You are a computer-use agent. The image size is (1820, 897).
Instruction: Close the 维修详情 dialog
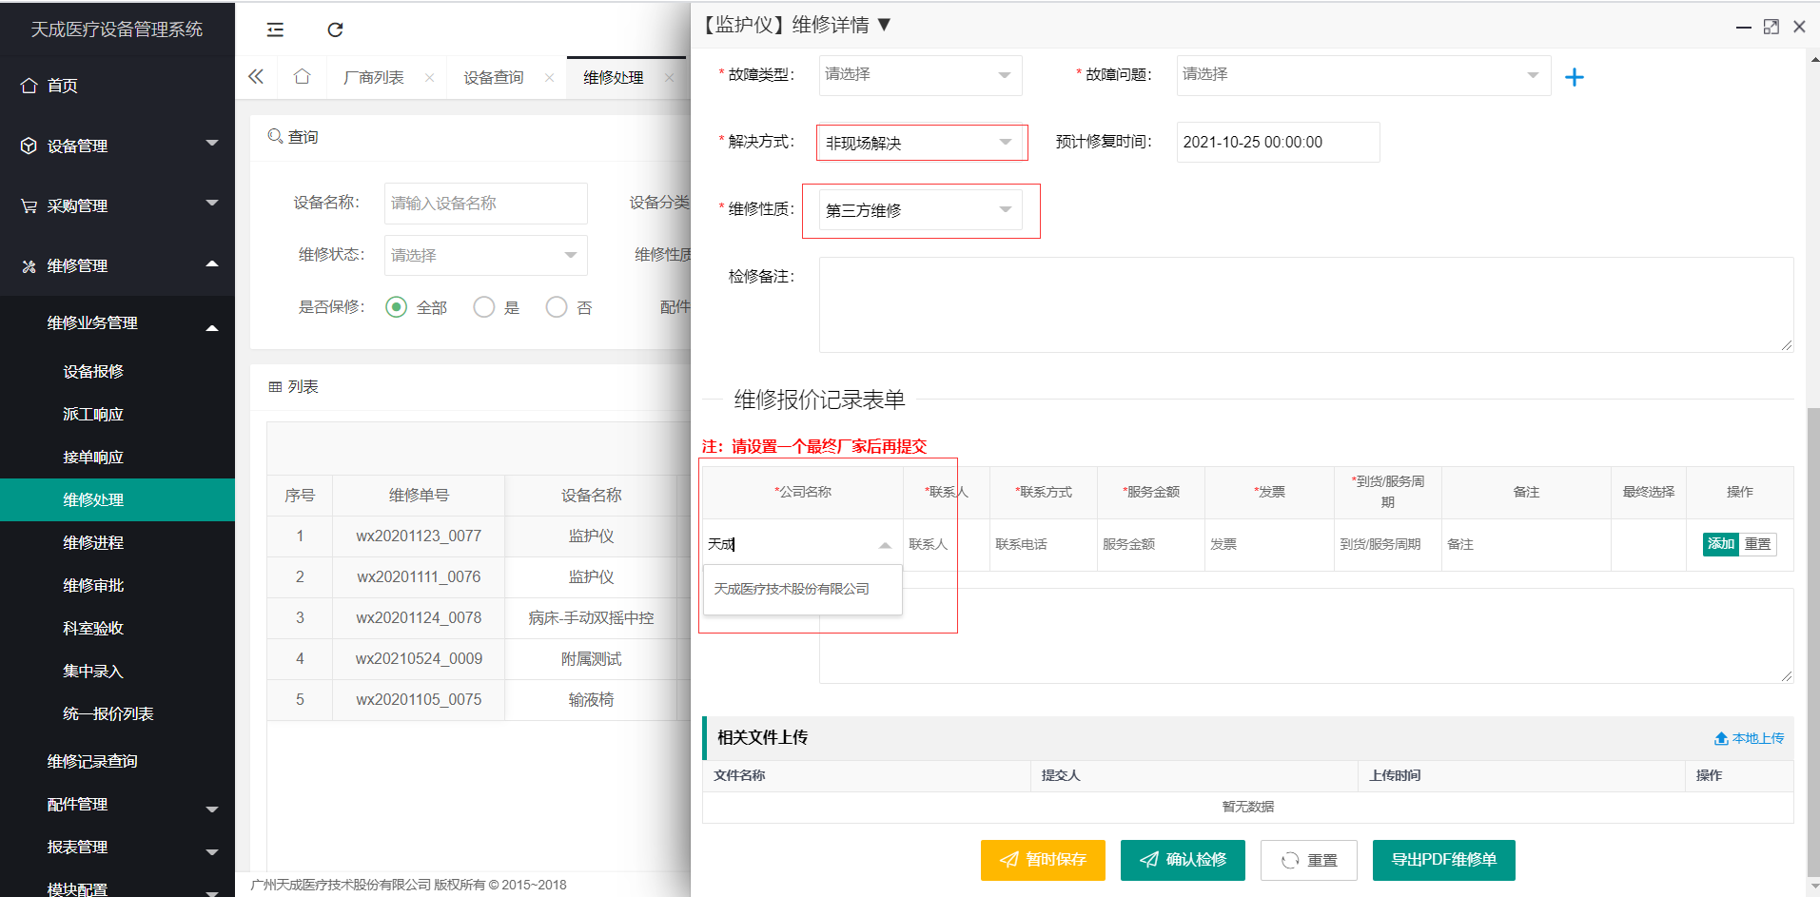click(1799, 27)
